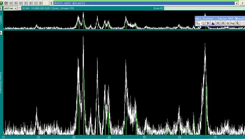This screenshot has height=139, width=245.
Task: Click the Edit Toolbar title bar
Action: [x=220, y=18]
